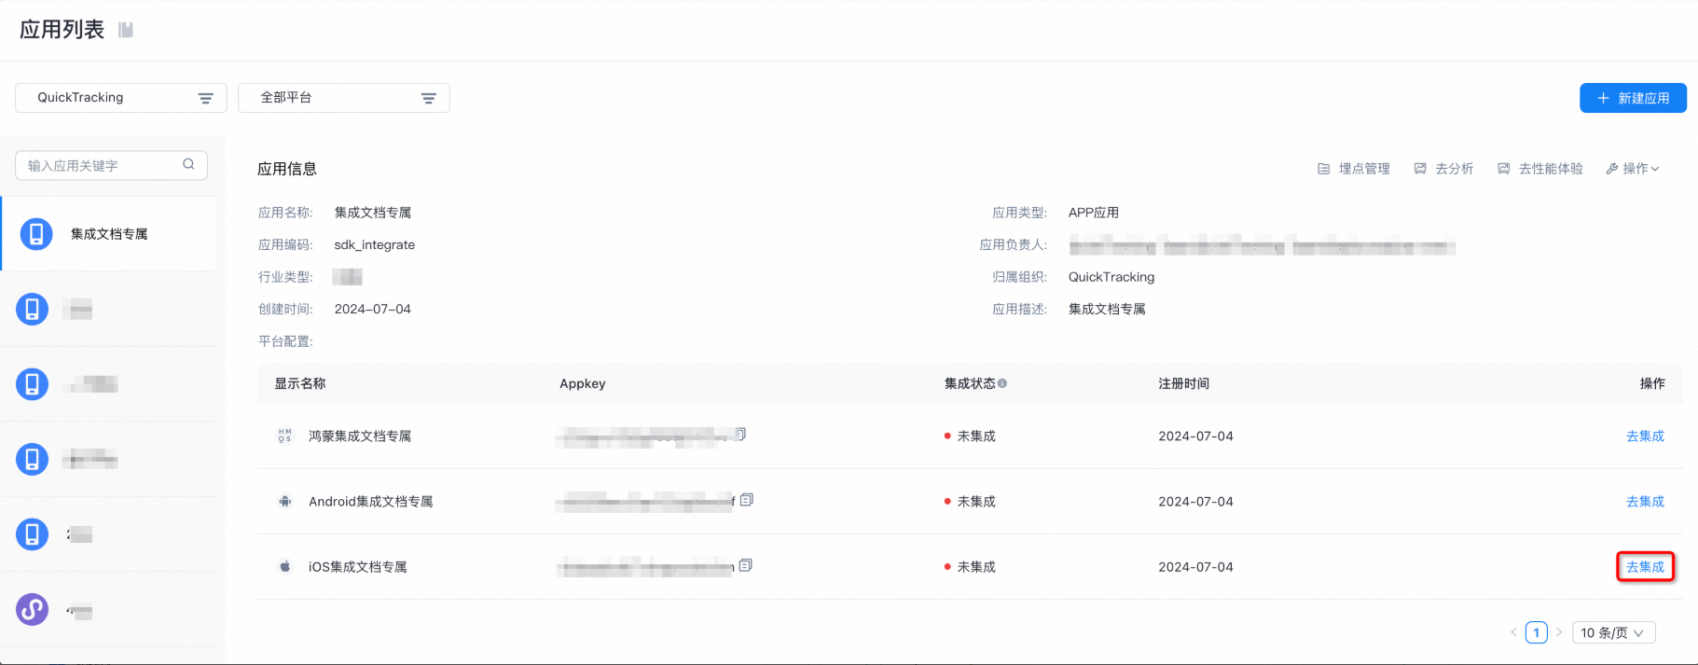Focus the 输入应用关键字 search field

coord(111,165)
